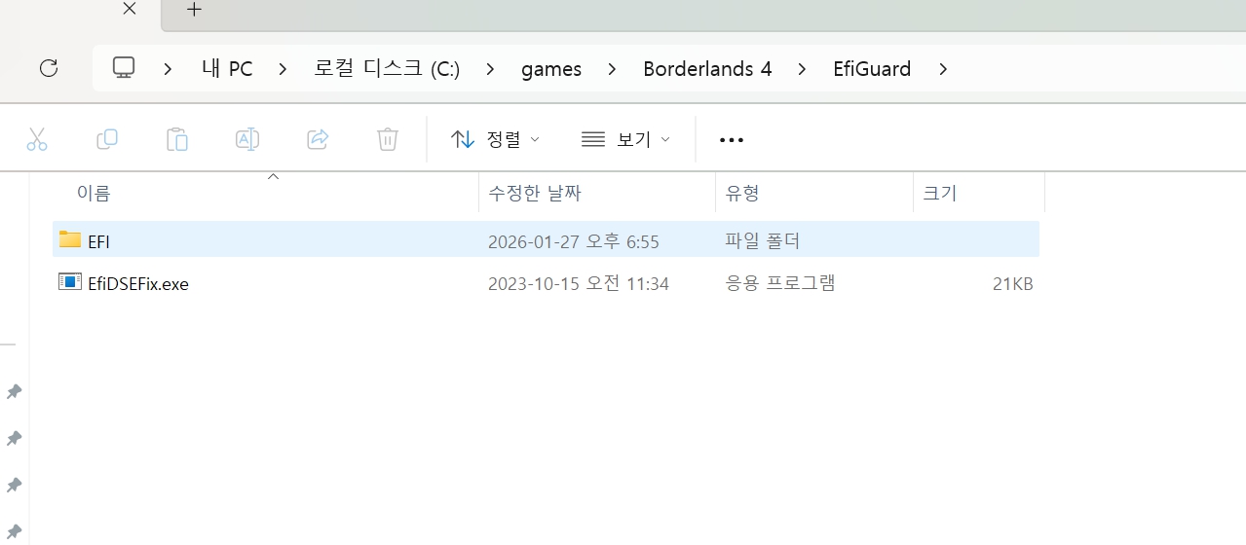Go to 내 PC in breadcrumb
The image size is (1246, 545).
227,69
